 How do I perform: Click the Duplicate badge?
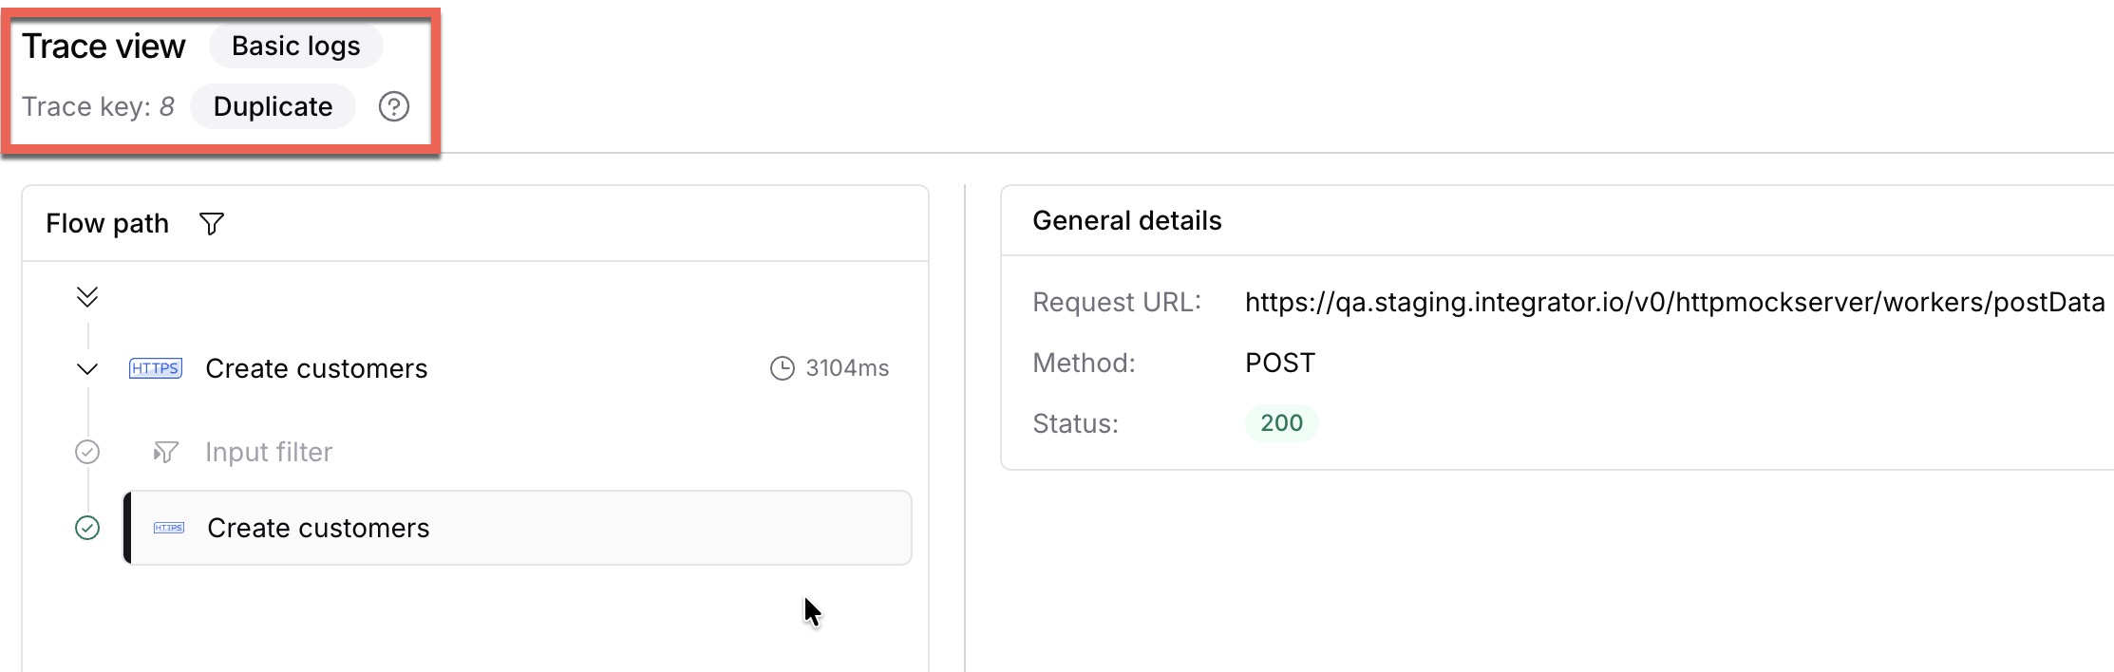point(273,106)
